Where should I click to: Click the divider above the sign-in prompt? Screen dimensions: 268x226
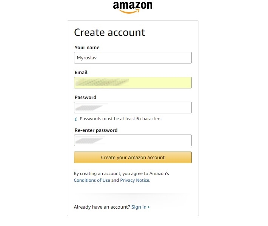[132, 195]
